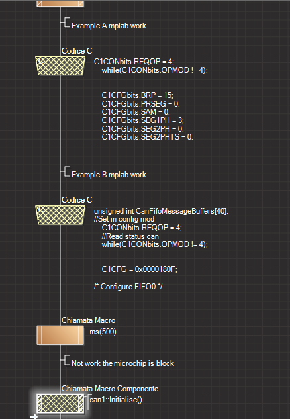
Task: Click the ms(500) parameter text
Action: [103, 332]
